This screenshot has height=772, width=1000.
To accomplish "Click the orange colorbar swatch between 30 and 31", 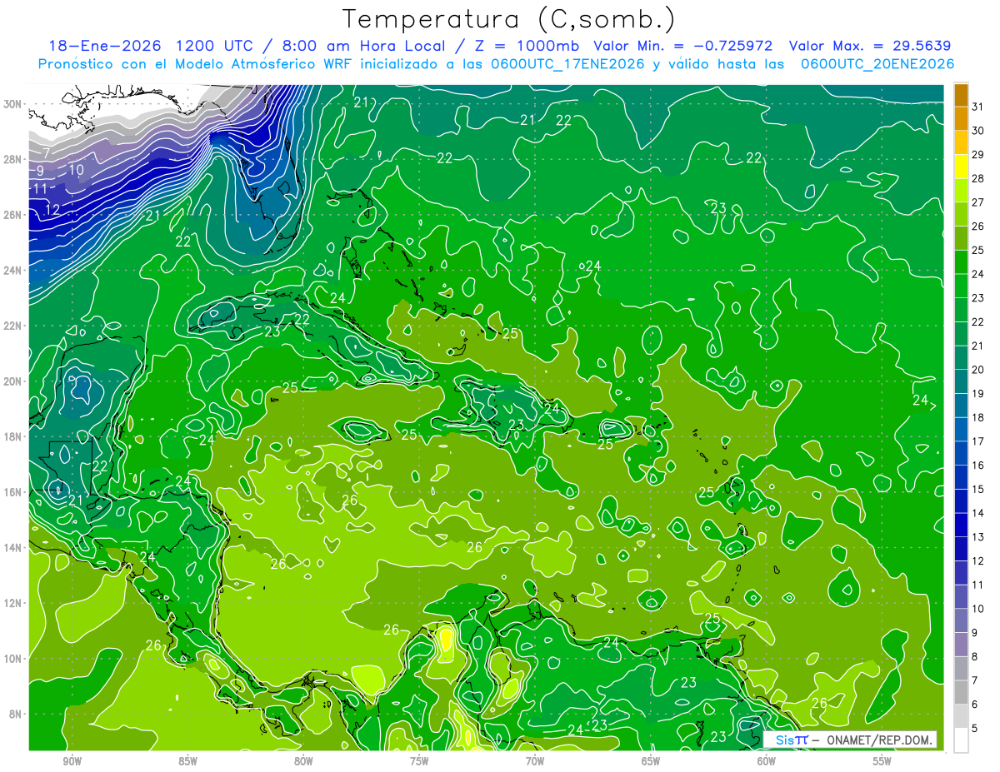I will click(961, 118).
